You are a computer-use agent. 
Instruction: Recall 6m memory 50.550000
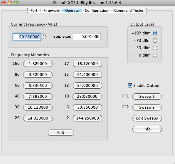[x=87, y=107]
